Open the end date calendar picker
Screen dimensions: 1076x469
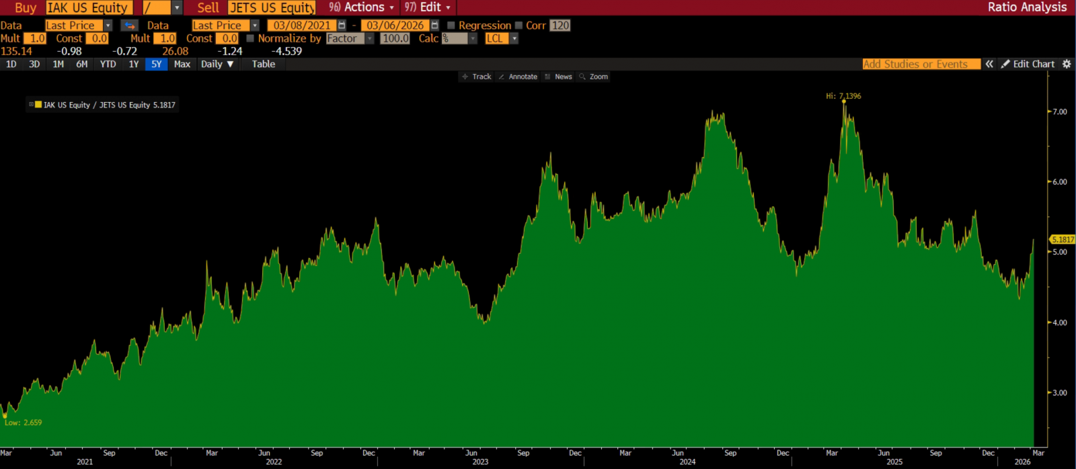pyautogui.click(x=434, y=26)
